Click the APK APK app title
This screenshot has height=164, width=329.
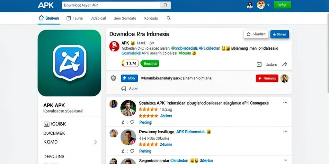(54, 105)
